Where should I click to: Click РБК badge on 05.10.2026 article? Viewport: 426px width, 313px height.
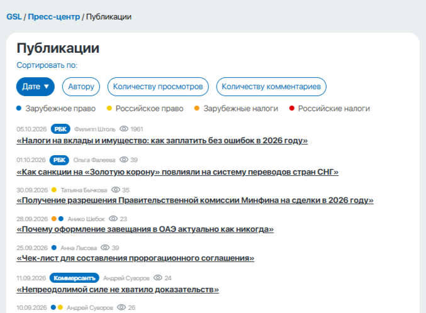point(60,129)
